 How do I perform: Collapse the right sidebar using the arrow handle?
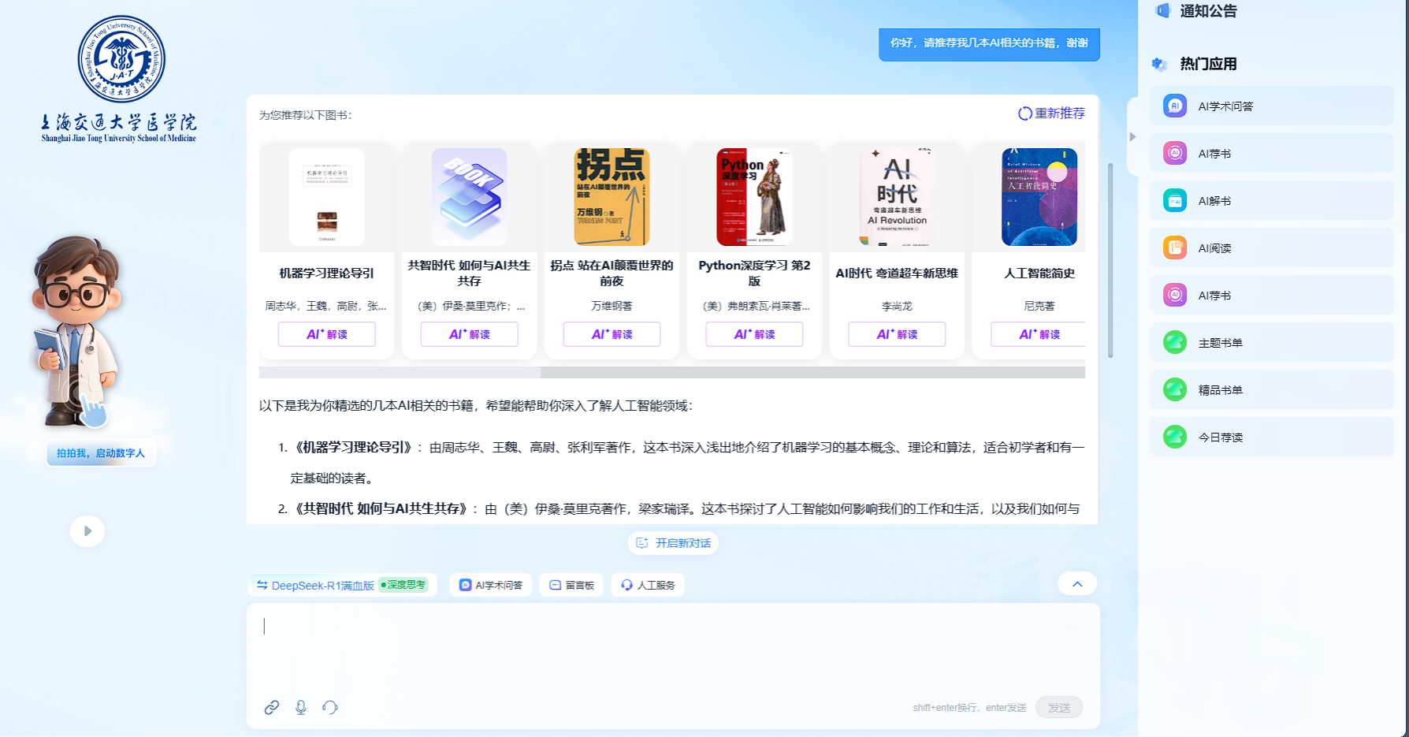pyautogui.click(x=1132, y=136)
